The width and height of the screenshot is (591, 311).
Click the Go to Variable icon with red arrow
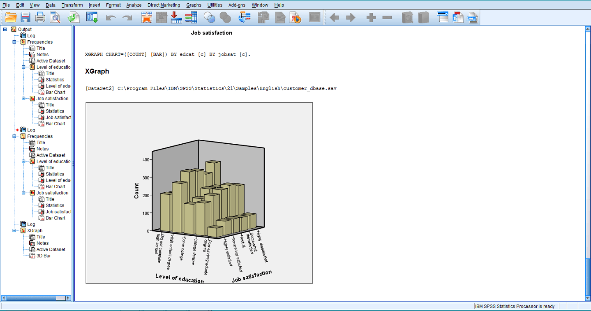click(176, 18)
